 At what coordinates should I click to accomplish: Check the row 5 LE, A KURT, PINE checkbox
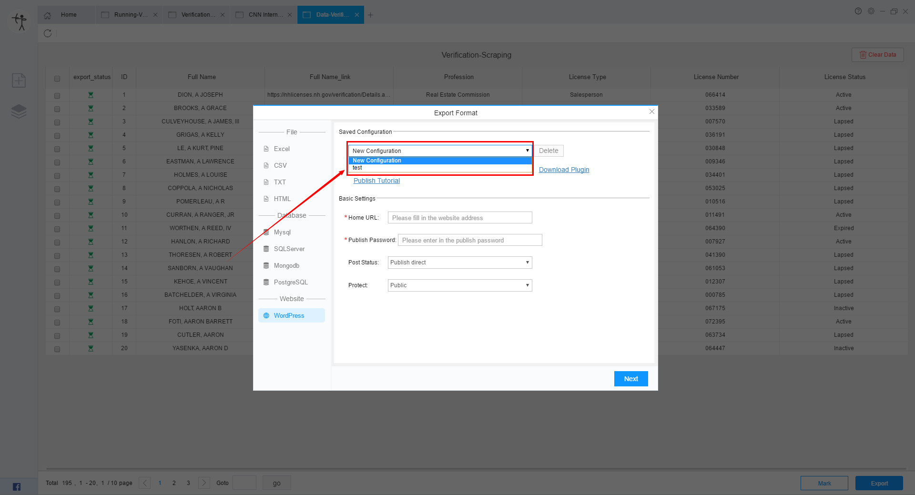coord(57,149)
